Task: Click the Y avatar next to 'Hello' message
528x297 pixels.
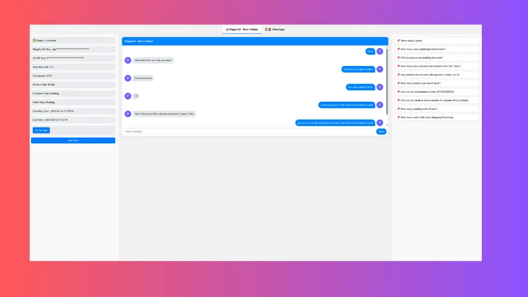Action: pos(380,51)
